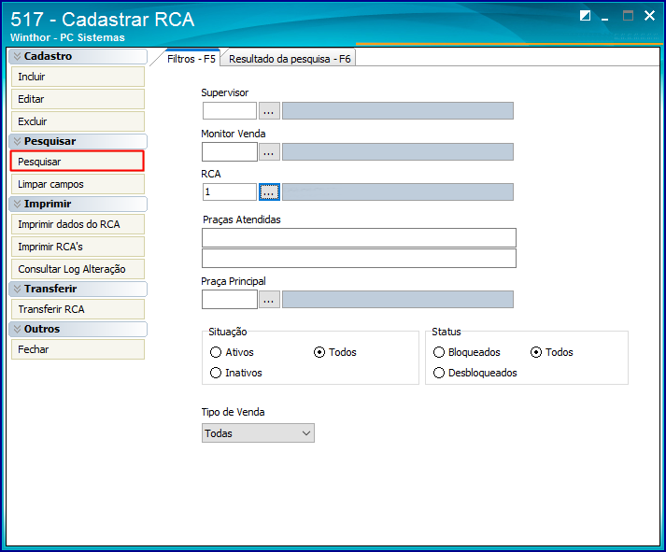Collapse the Cadastro section

[x=78, y=56]
